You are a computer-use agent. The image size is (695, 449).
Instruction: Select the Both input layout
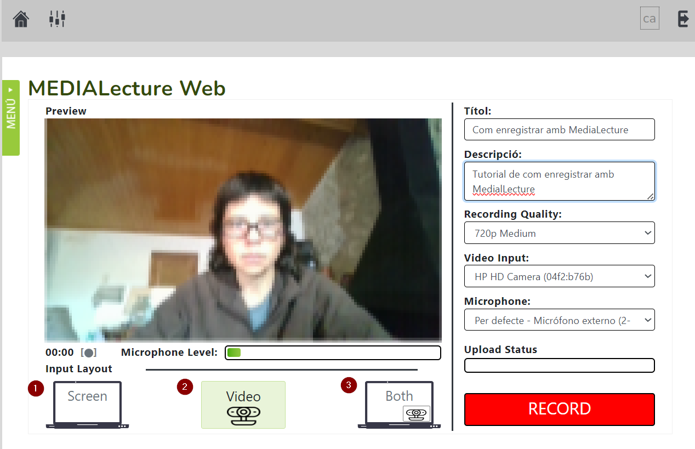point(399,405)
